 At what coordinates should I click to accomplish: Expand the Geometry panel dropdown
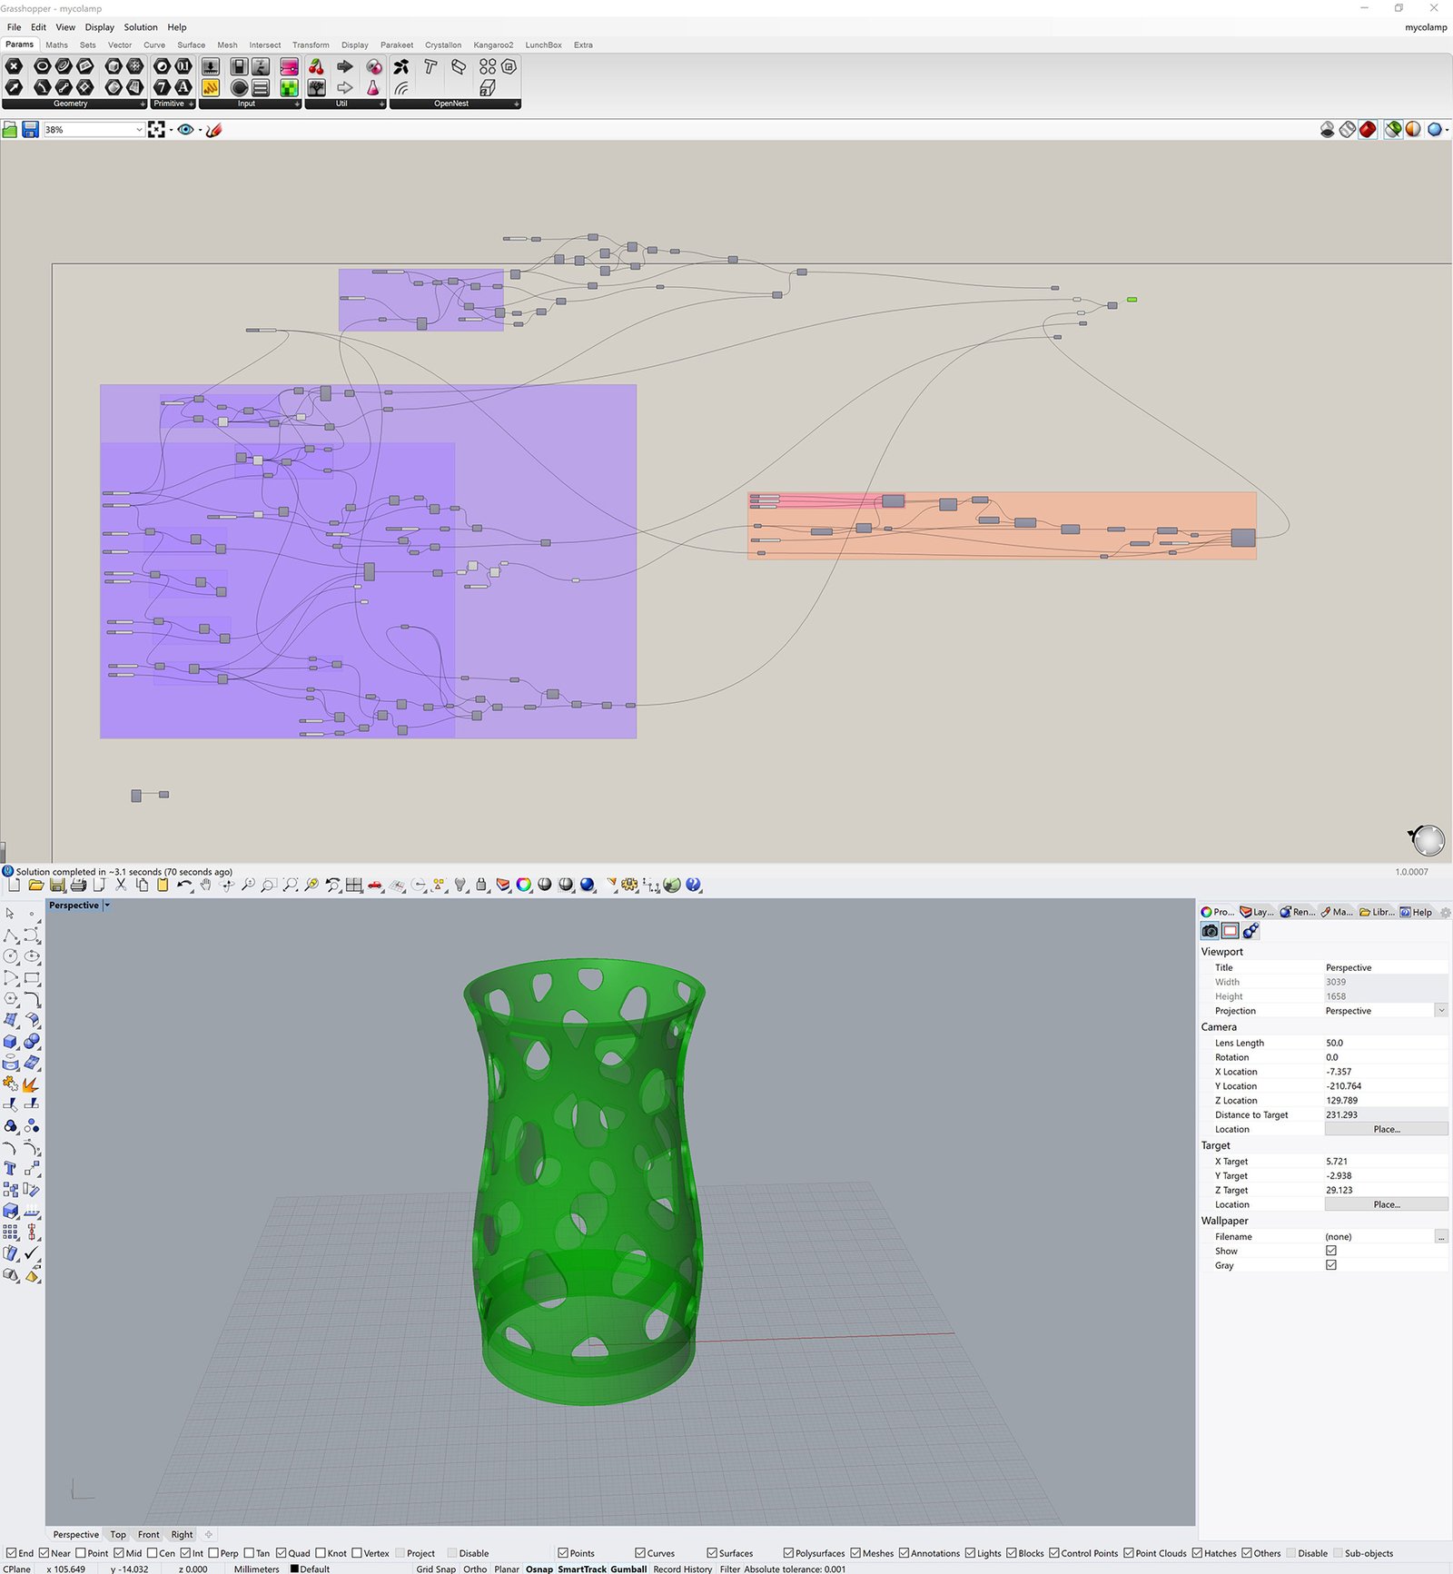coord(143,104)
